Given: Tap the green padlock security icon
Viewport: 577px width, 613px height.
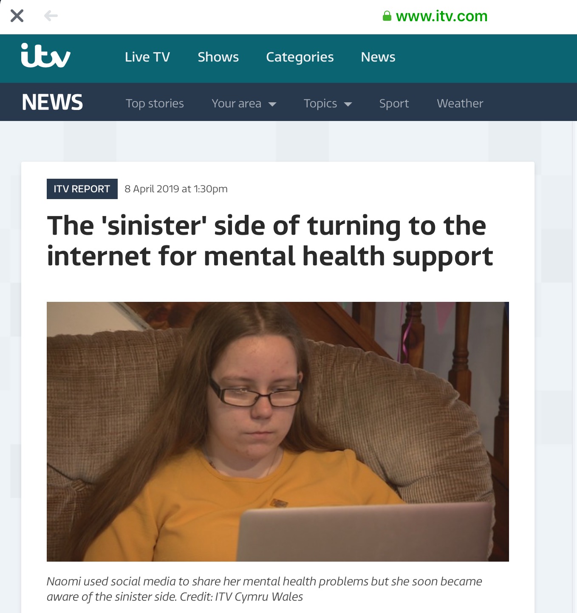Looking at the screenshot, I should [x=387, y=16].
